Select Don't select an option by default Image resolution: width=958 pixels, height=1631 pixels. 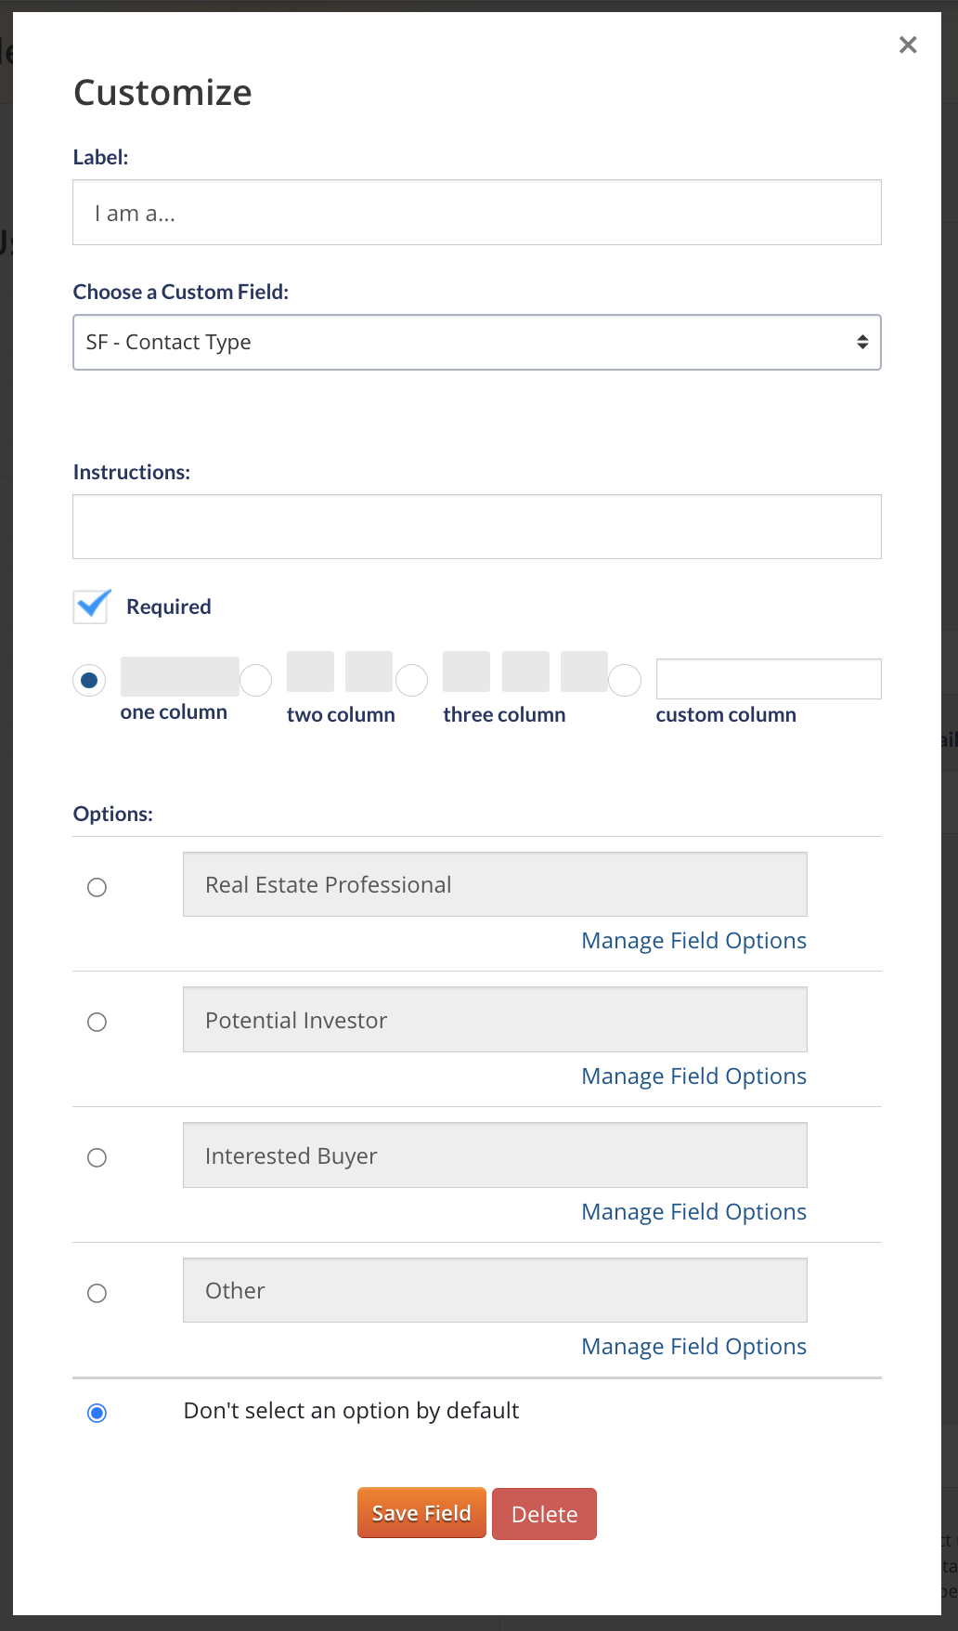pos(97,1413)
